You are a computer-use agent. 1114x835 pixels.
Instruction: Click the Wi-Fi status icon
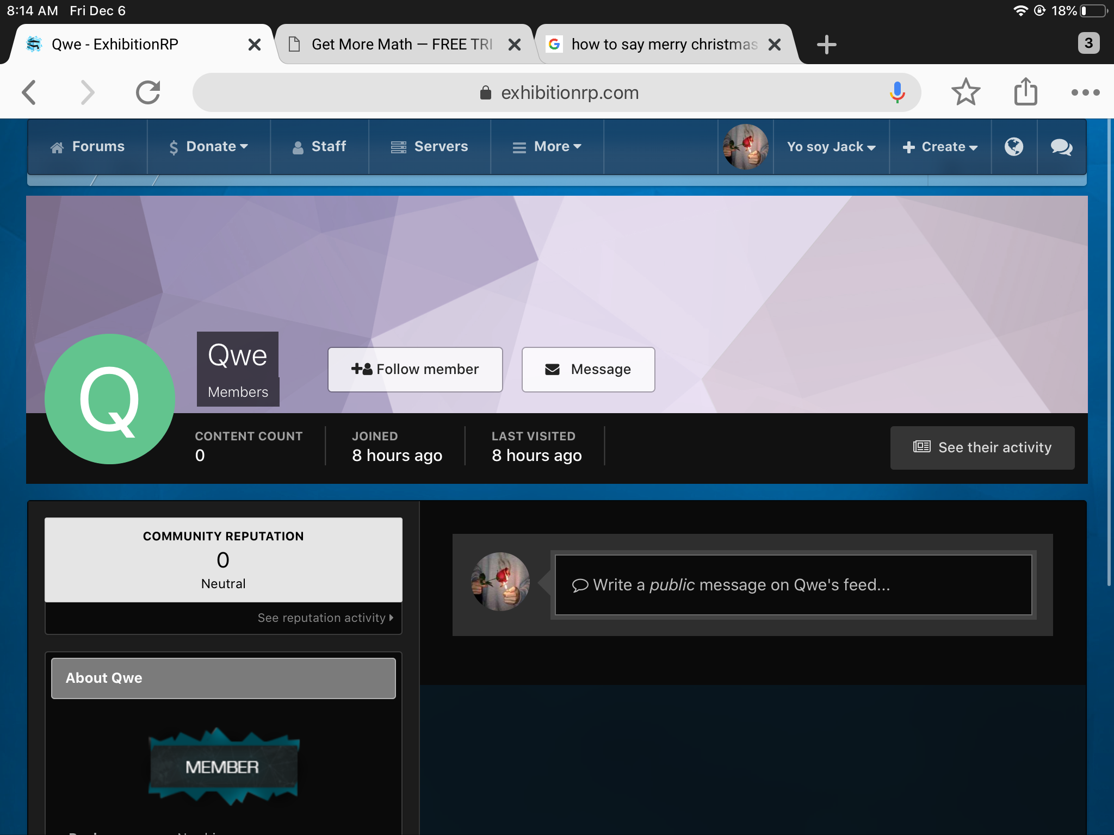click(x=1020, y=11)
